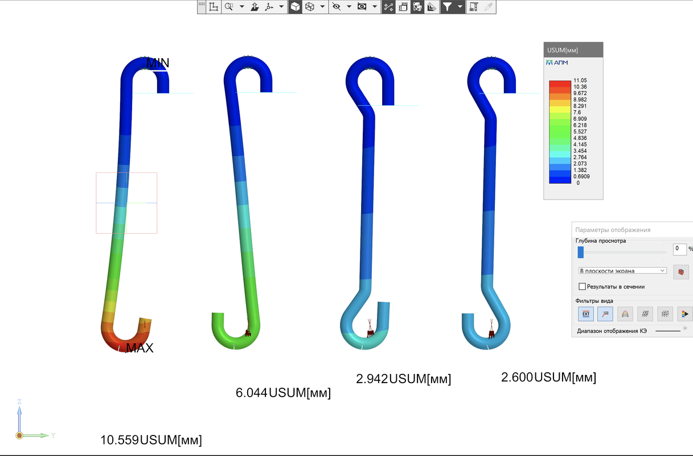Click the Фильтры вида section label
The height and width of the screenshot is (456, 693).
pos(594,300)
